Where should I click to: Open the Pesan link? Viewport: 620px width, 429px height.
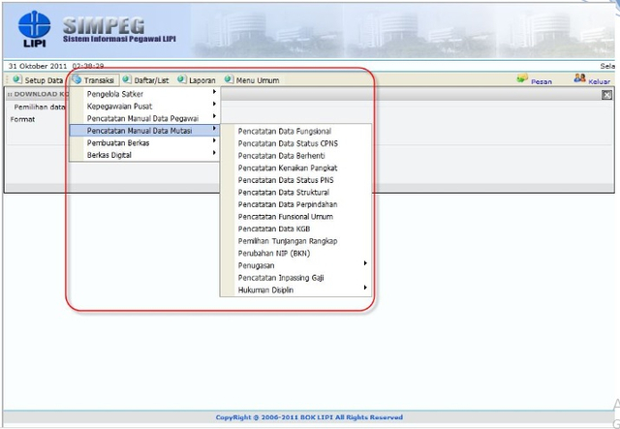point(542,82)
